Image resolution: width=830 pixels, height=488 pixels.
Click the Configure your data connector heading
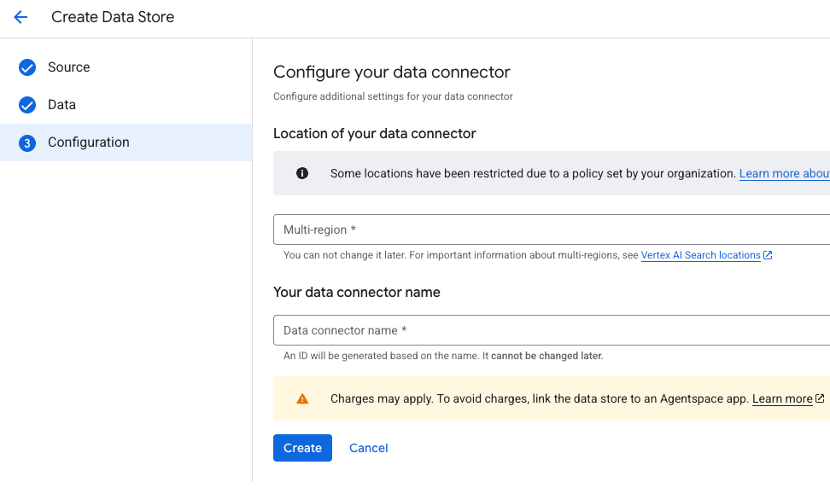tap(391, 73)
